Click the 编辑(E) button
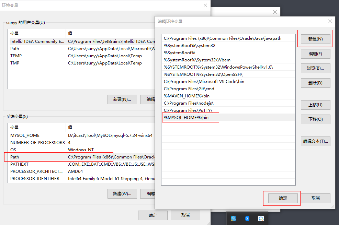Viewport: 339px width, 225px height. (x=315, y=54)
